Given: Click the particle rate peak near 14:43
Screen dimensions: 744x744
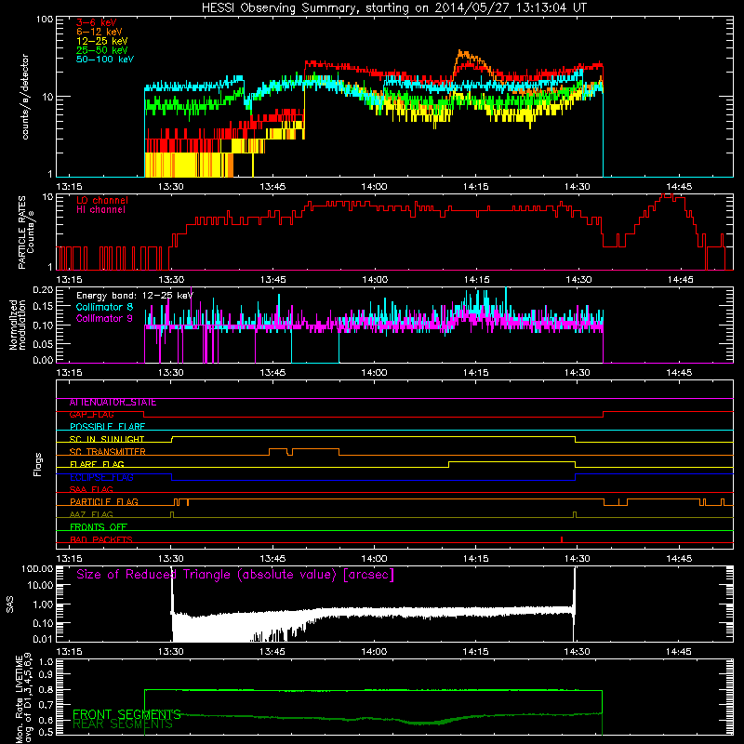Looking at the screenshot, I should tap(668, 196).
